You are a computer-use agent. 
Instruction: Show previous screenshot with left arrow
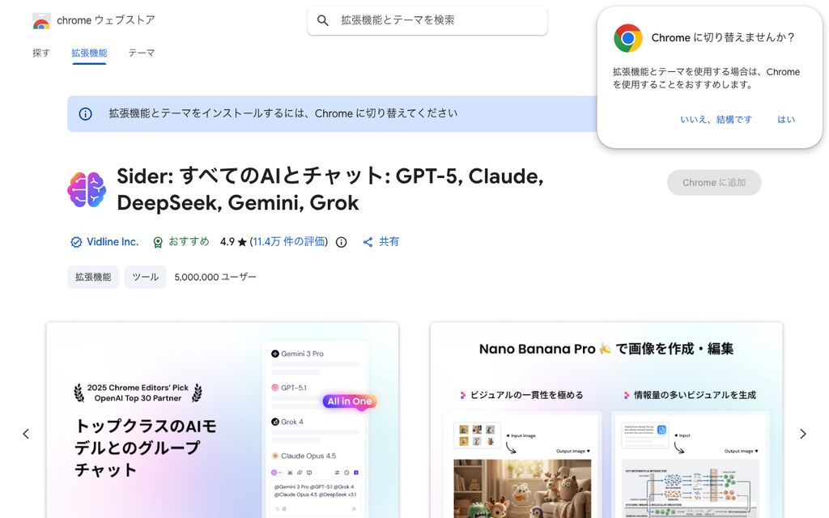(26, 434)
